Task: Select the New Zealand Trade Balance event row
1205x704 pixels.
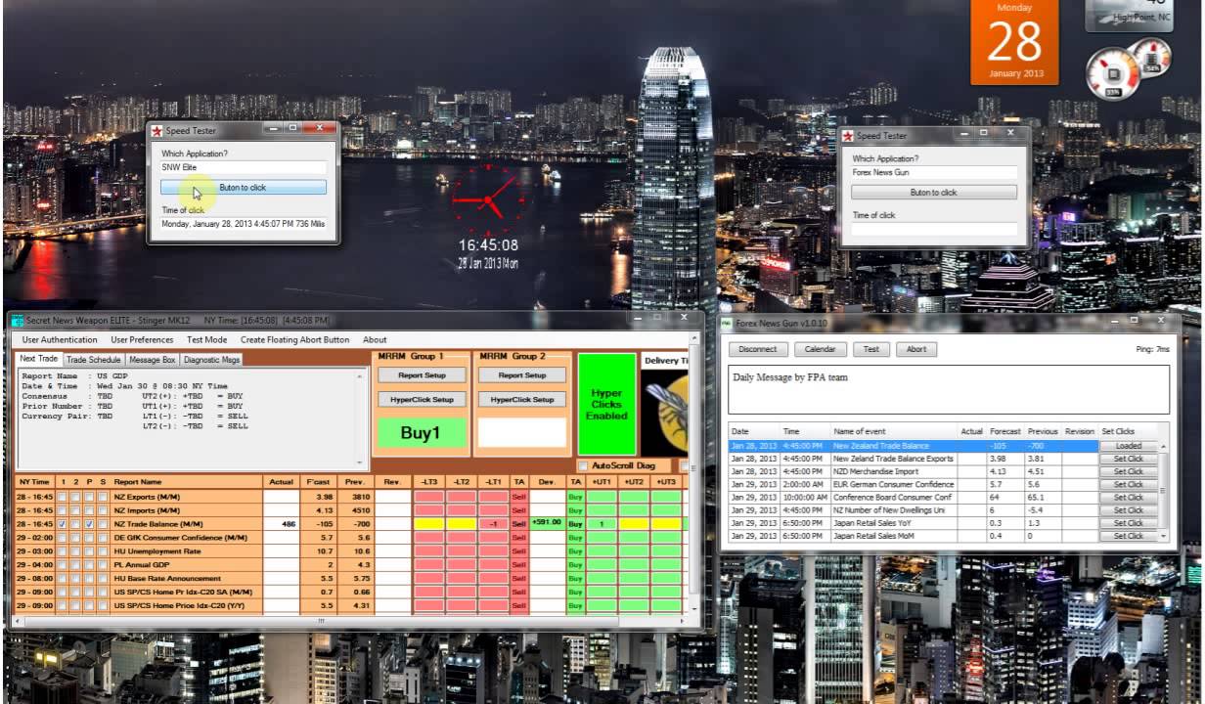Action: [x=913, y=446]
